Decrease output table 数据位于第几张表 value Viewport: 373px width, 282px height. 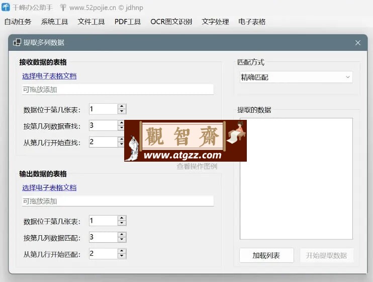[x=122, y=223]
